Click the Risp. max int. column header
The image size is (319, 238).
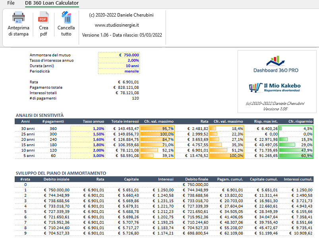(266, 122)
